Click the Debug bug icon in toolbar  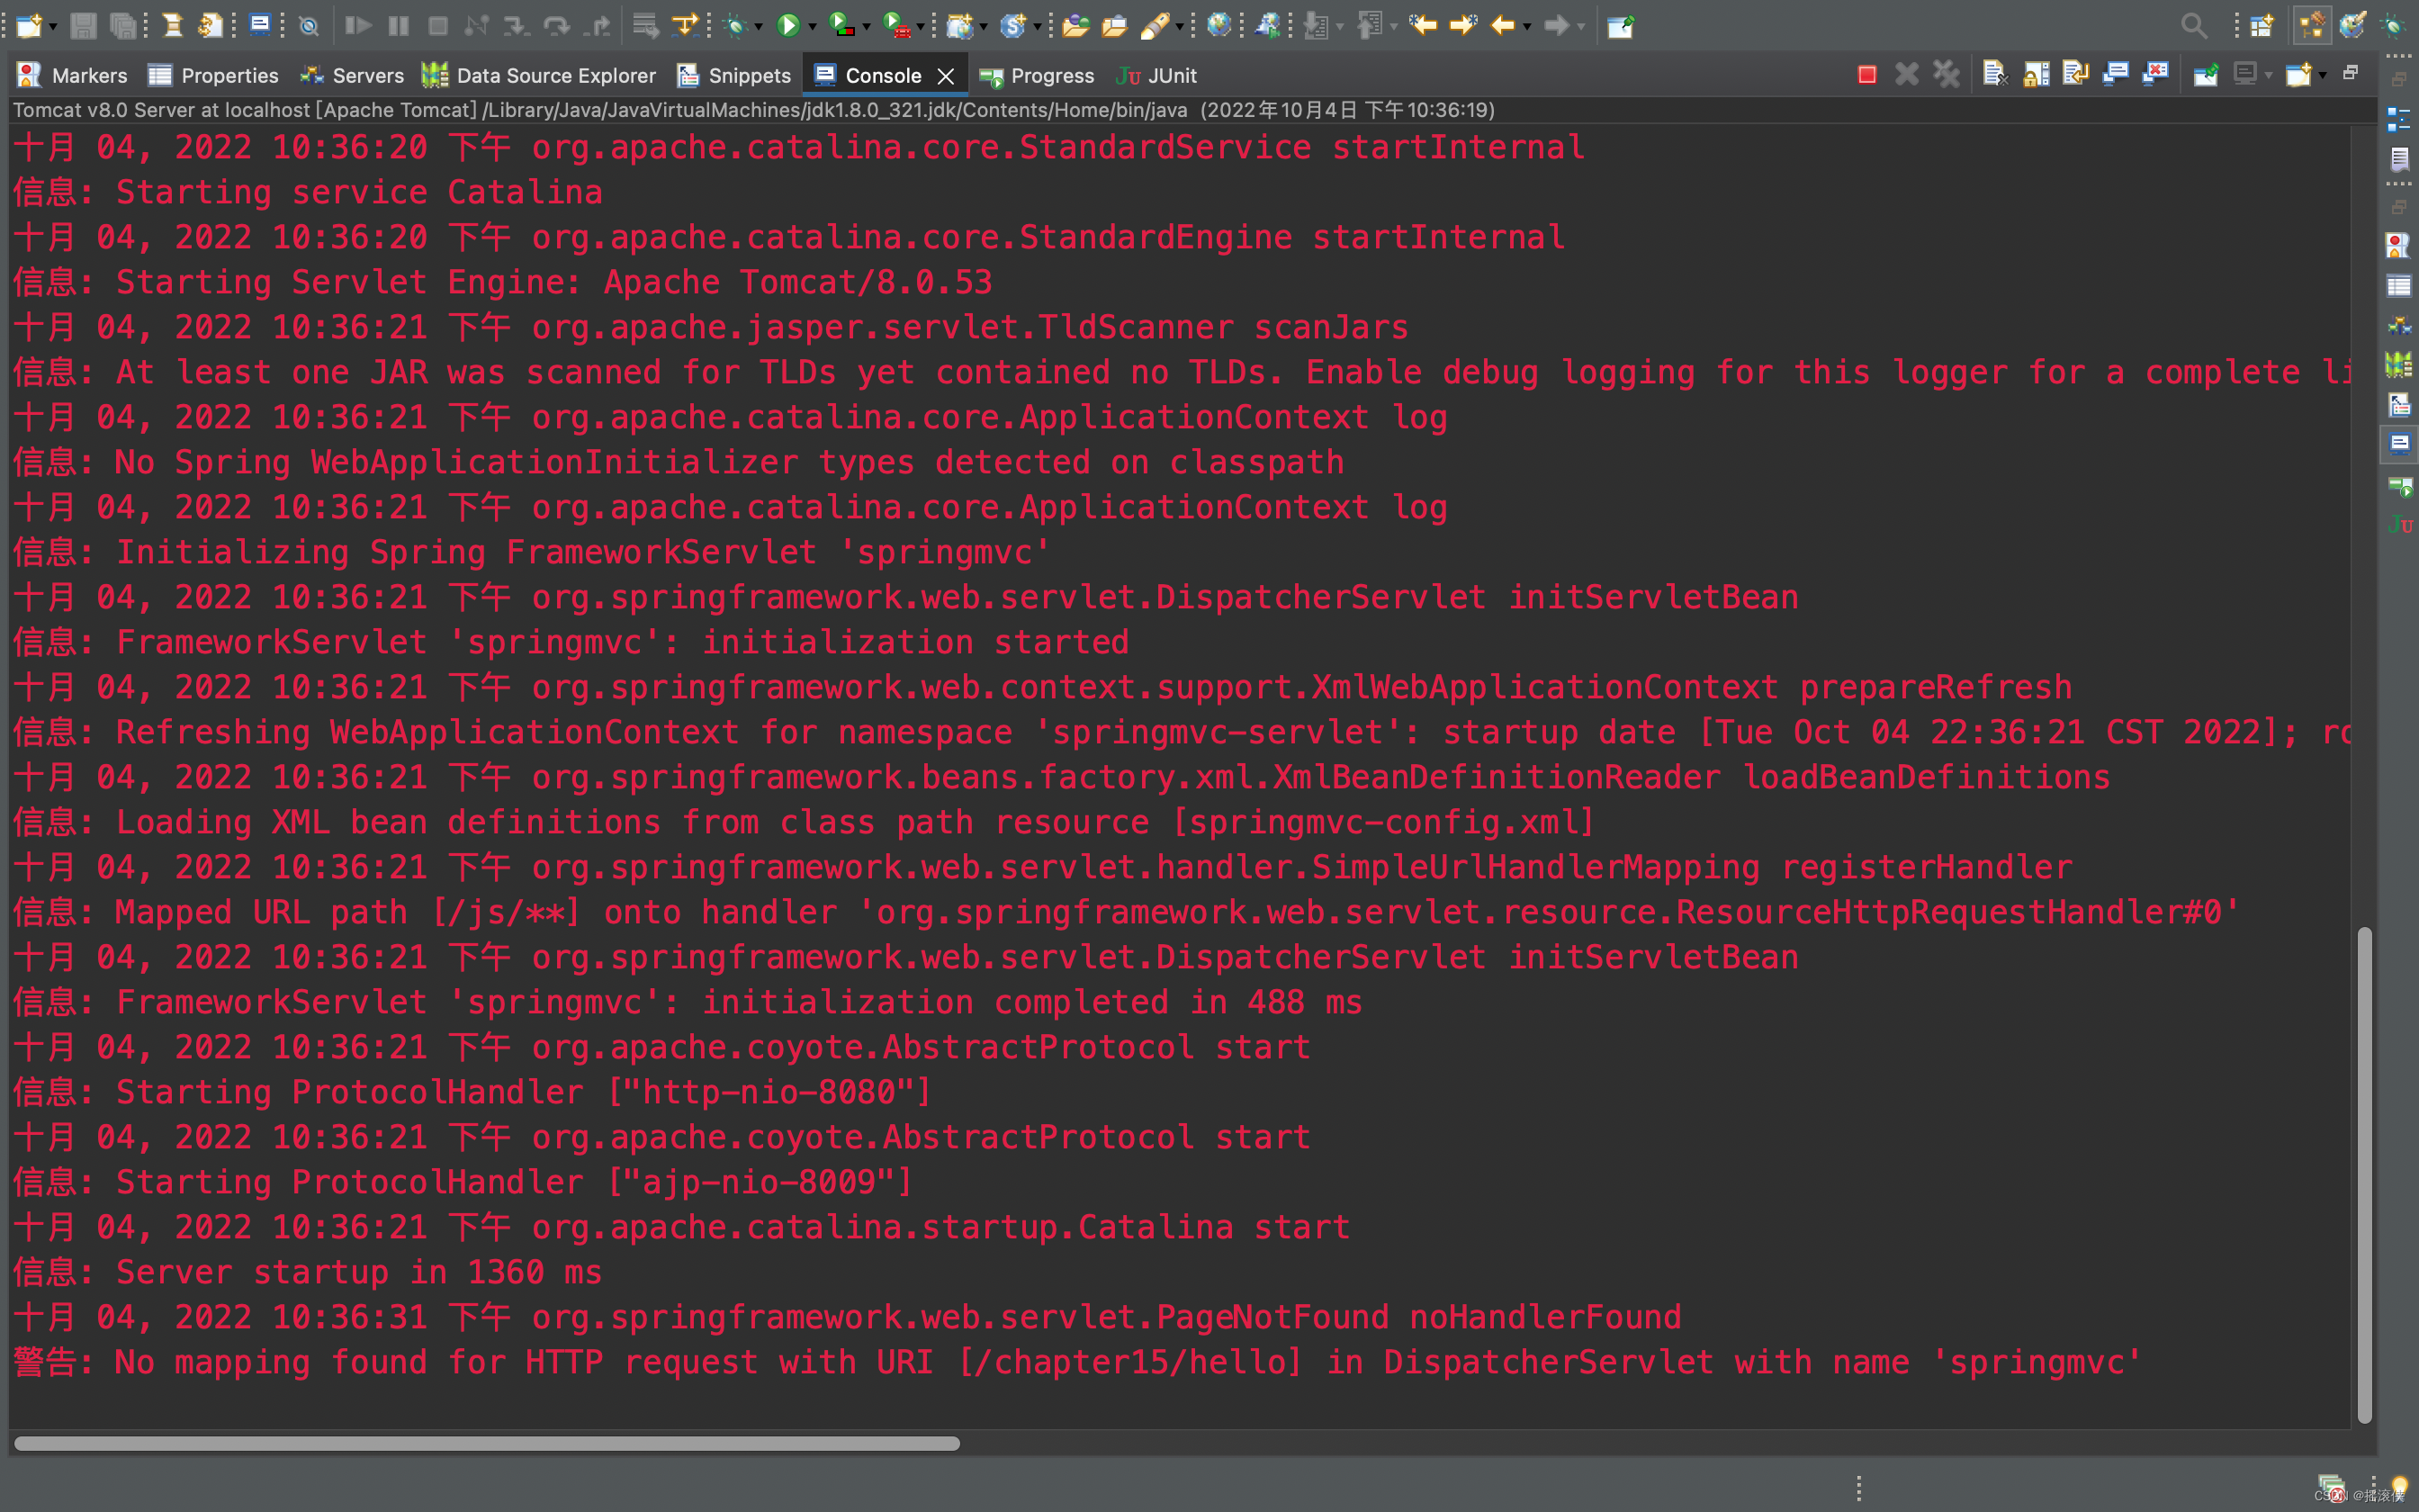[736, 25]
